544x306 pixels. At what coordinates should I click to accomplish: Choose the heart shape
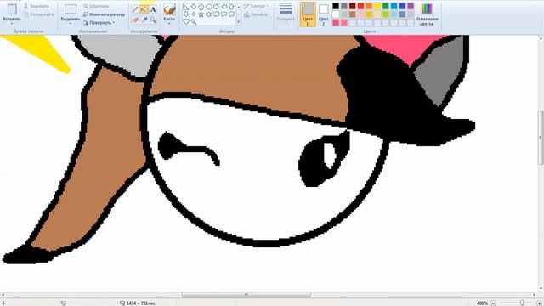tap(186, 22)
